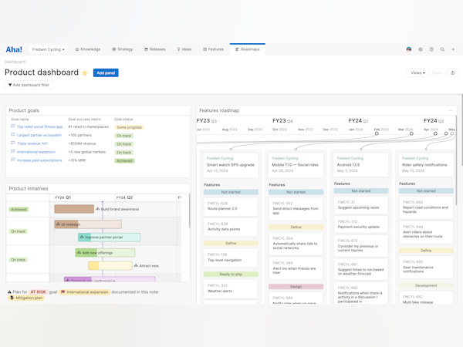Open the Mobile 11.0 — Social rides release card

[296, 165]
